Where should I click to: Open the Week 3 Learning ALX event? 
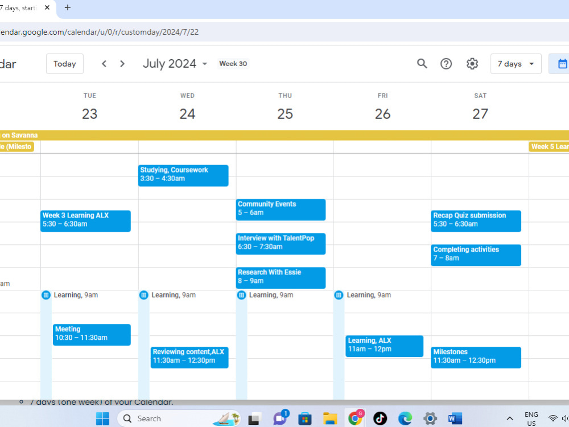pyautogui.click(x=86, y=221)
